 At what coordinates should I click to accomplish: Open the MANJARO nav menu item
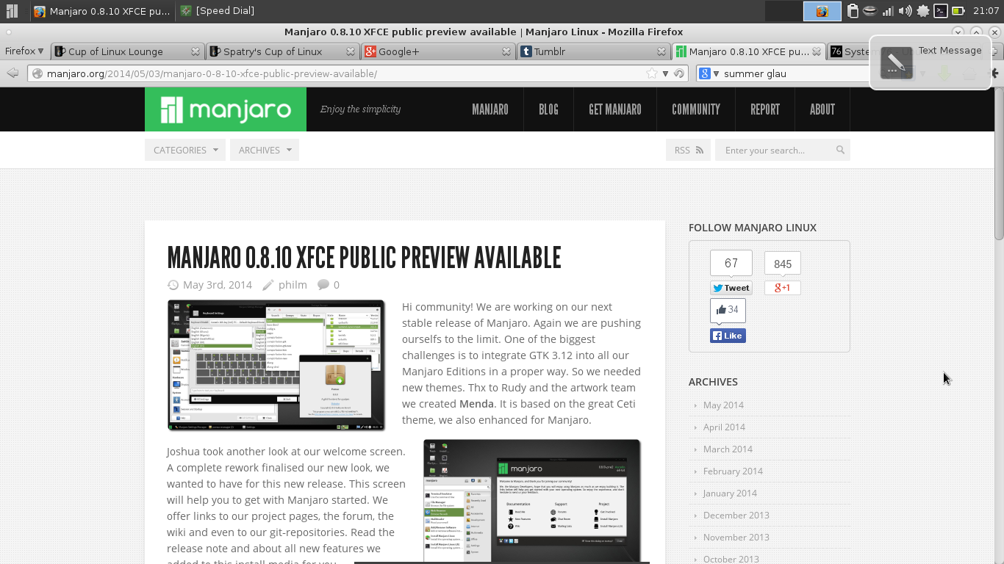(490, 109)
